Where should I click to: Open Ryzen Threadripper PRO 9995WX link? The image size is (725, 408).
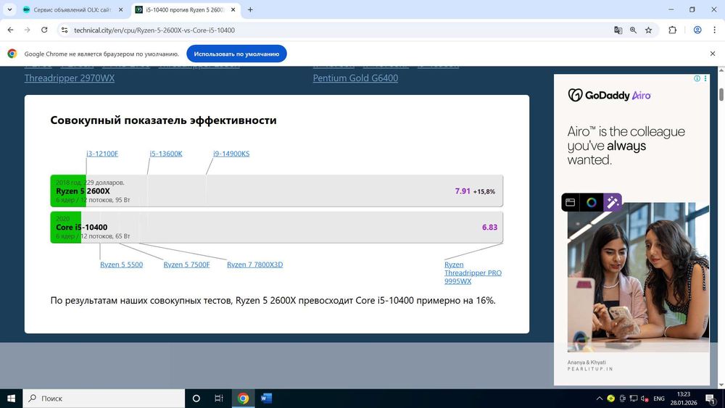(473, 272)
